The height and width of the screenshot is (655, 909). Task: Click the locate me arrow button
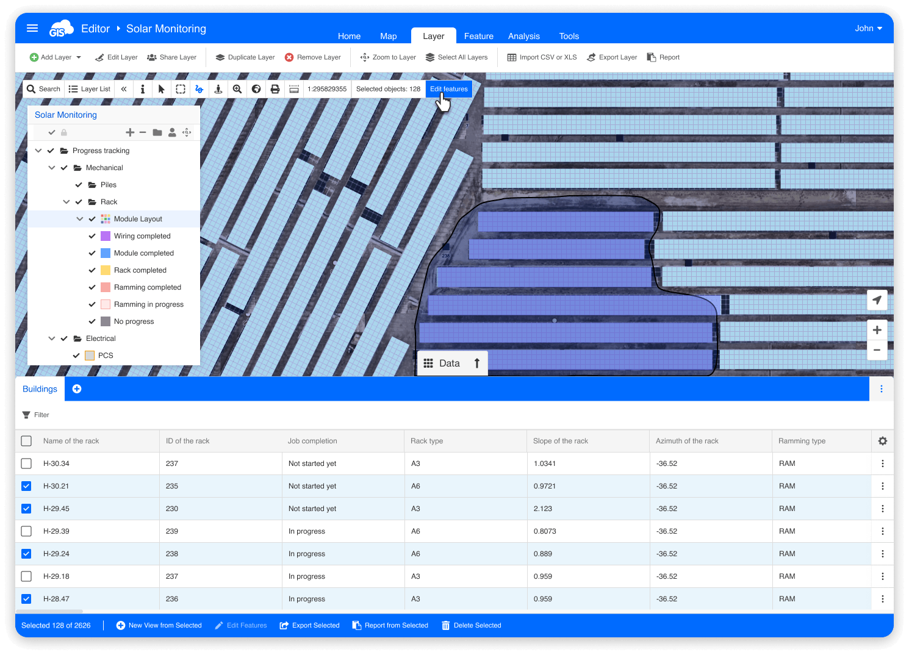pyautogui.click(x=877, y=300)
